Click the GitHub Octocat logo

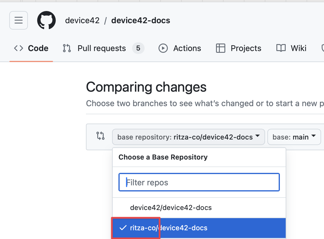[x=46, y=20]
